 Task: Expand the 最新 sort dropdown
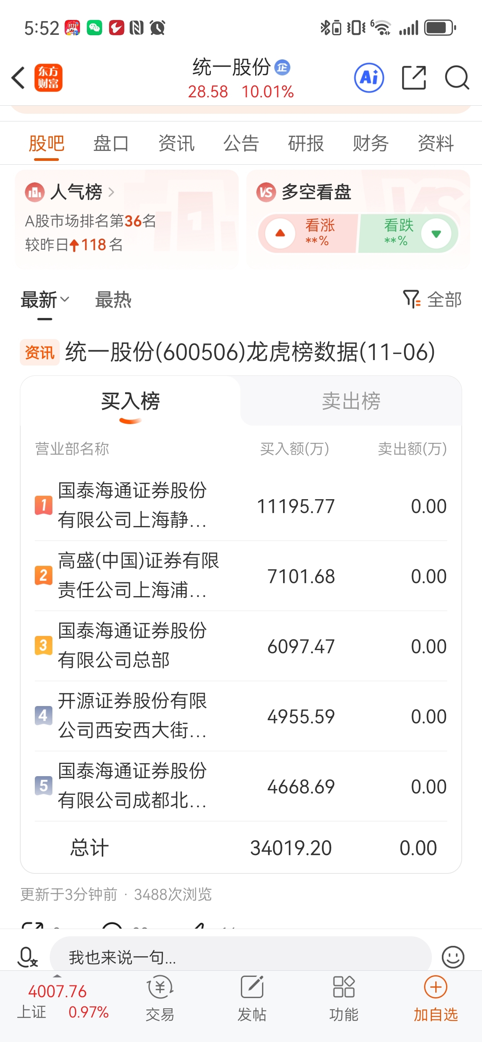click(45, 300)
